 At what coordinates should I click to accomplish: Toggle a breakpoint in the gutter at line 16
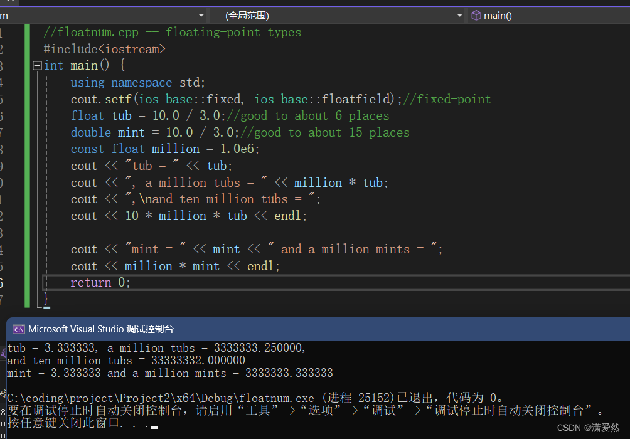point(13,282)
